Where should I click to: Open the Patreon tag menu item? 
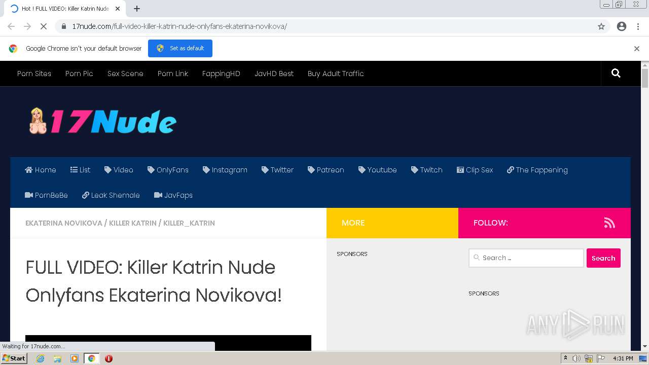(326, 170)
